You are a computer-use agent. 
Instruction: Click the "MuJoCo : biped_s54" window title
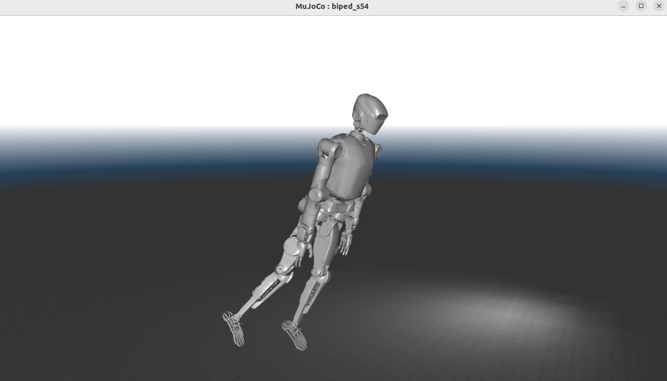click(x=332, y=6)
